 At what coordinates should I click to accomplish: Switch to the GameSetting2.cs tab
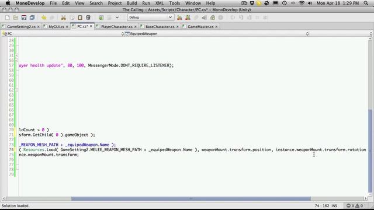(21, 27)
